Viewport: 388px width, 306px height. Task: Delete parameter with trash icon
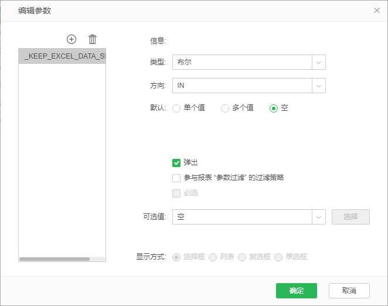(93, 39)
